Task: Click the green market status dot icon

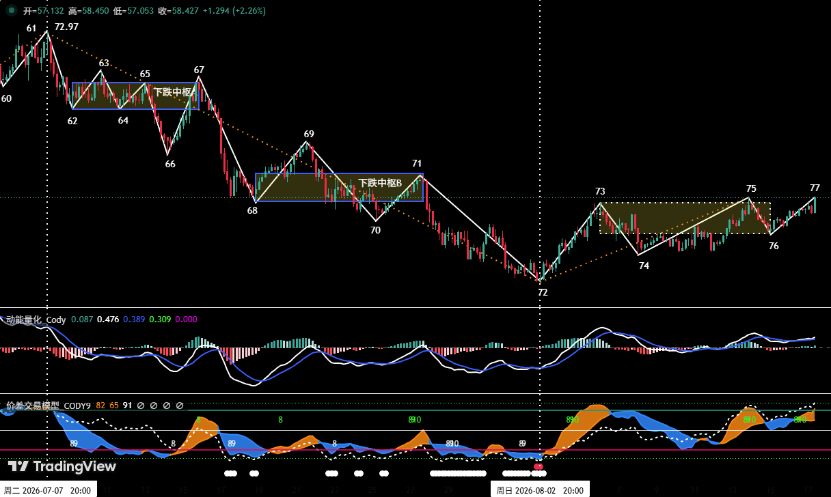Action: tap(12, 11)
